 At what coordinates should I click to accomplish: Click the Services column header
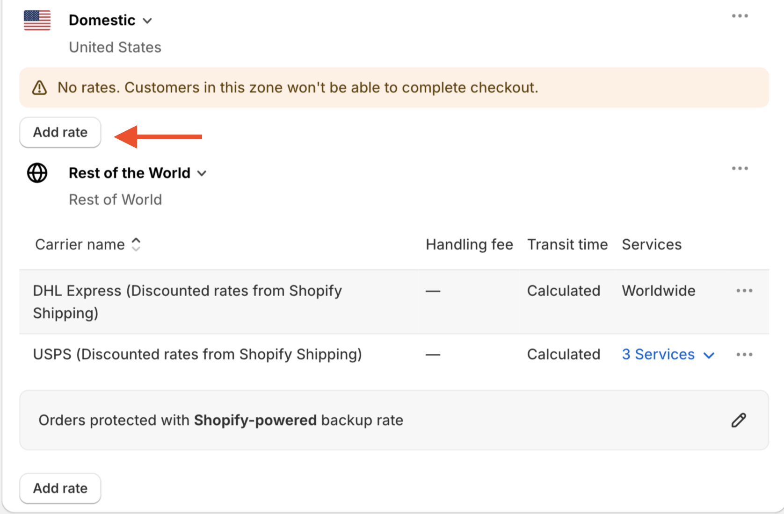(652, 244)
